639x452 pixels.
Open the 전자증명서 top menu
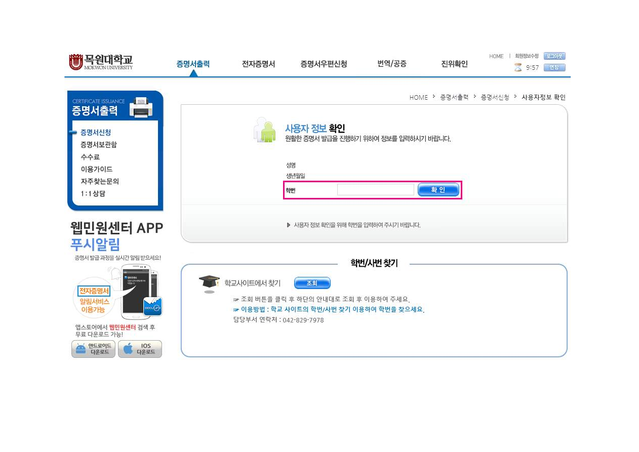click(x=258, y=64)
